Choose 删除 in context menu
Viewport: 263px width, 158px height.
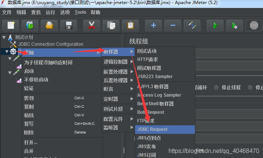click(62, 132)
